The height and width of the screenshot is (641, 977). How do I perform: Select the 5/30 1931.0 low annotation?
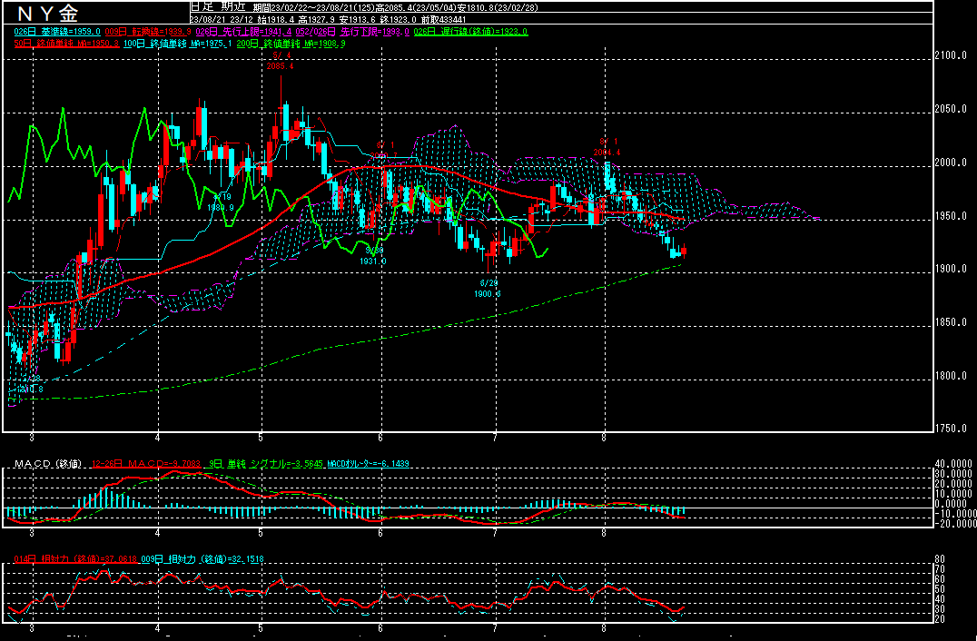[372, 256]
